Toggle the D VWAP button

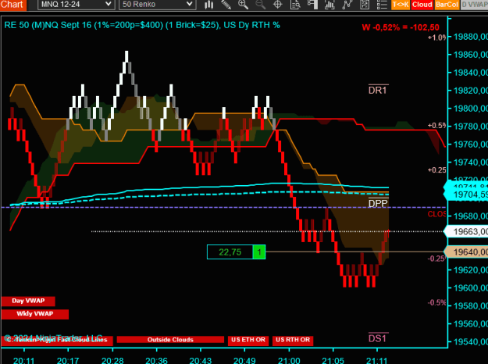(474, 5)
